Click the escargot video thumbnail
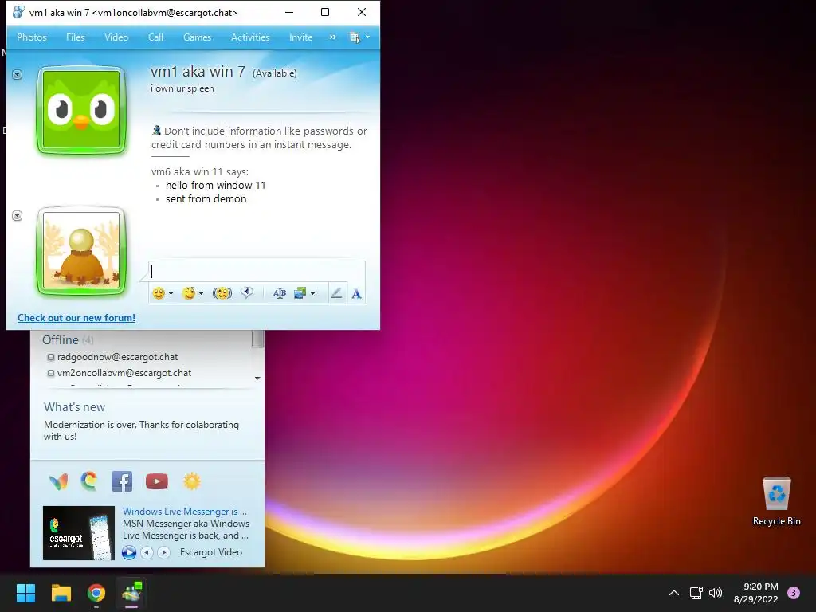 [79, 533]
